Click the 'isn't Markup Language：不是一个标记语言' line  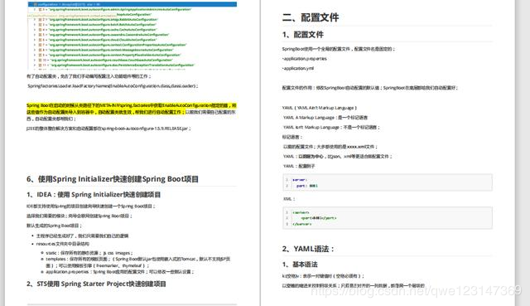(331, 127)
